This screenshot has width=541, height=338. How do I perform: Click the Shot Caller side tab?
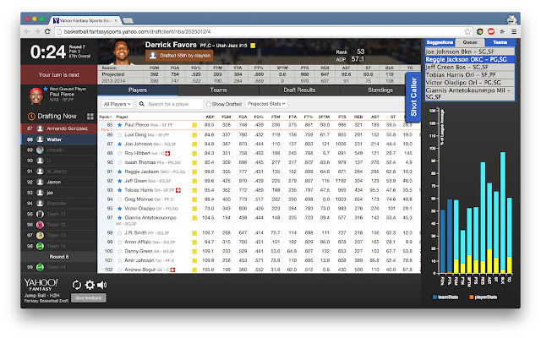tap(413, 97)
